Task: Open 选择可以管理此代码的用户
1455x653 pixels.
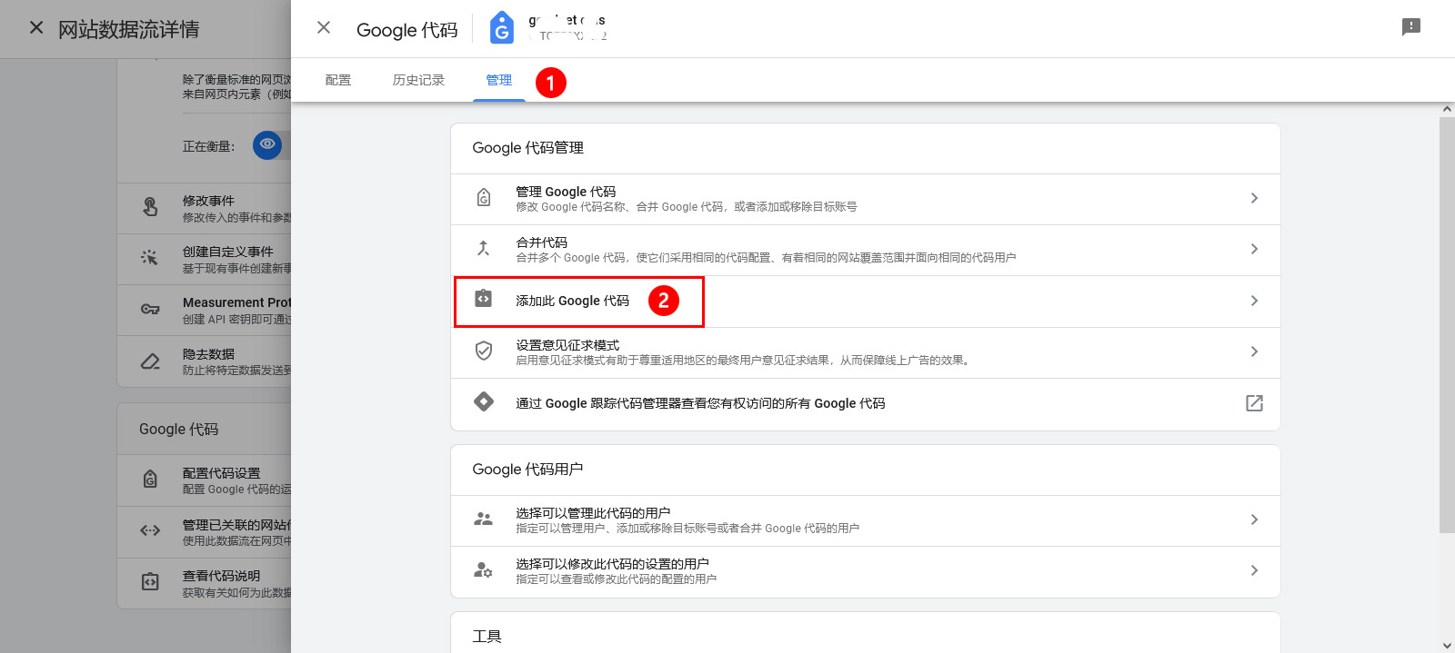Action: pos(866,520)
